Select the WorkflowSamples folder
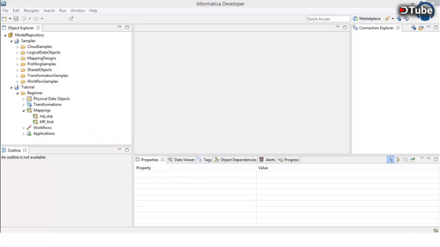 [43, 81]
